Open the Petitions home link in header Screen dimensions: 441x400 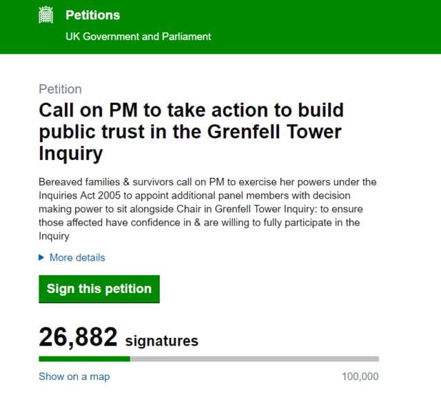click(x=93, y=15)
